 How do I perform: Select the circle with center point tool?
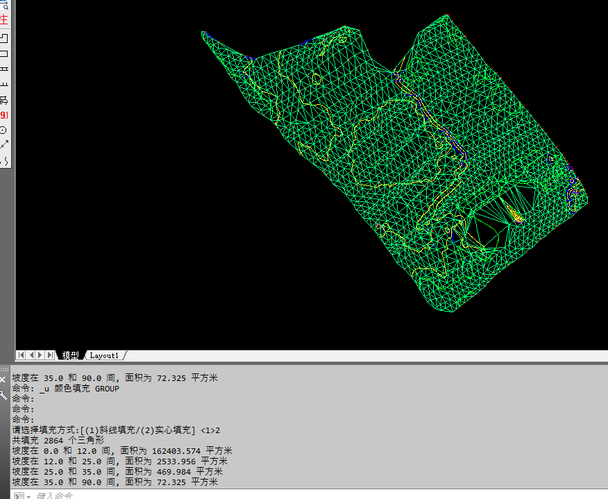click(4, 130)
